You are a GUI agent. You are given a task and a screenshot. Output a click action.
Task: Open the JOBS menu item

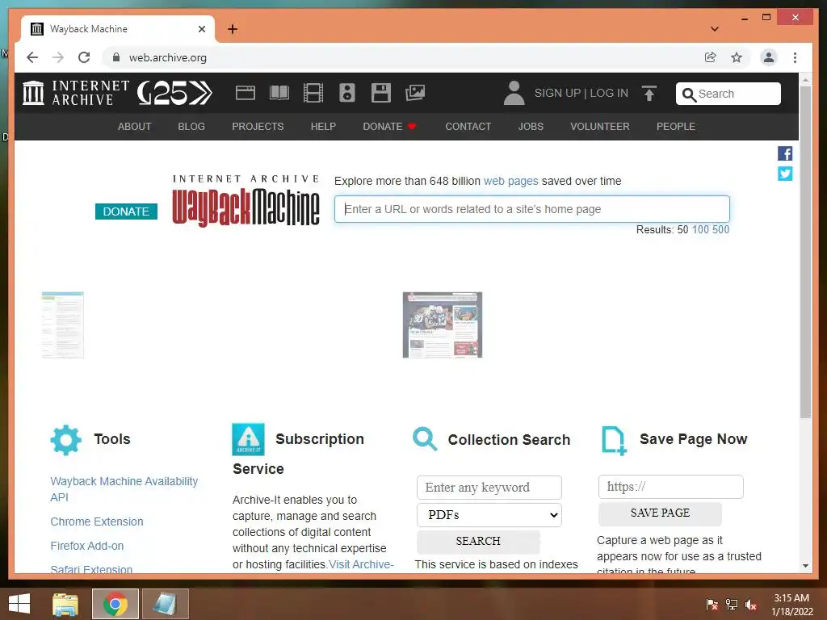[x=531, y=127]
